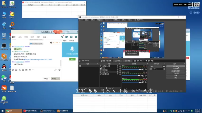Open gear settings for 桌面音频 mixer channel
Screen dimensions: 202x113
pos(146,82)
